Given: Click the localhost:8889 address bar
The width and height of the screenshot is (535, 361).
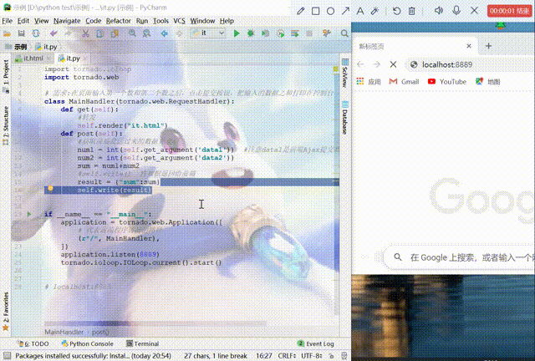Looking at the screenshot, I should pyautogui.click(x=468, y=64).
